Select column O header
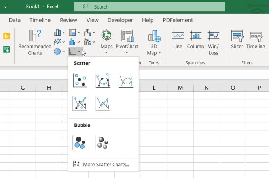Viewport: 269px width, 178px height. (233, 88)
